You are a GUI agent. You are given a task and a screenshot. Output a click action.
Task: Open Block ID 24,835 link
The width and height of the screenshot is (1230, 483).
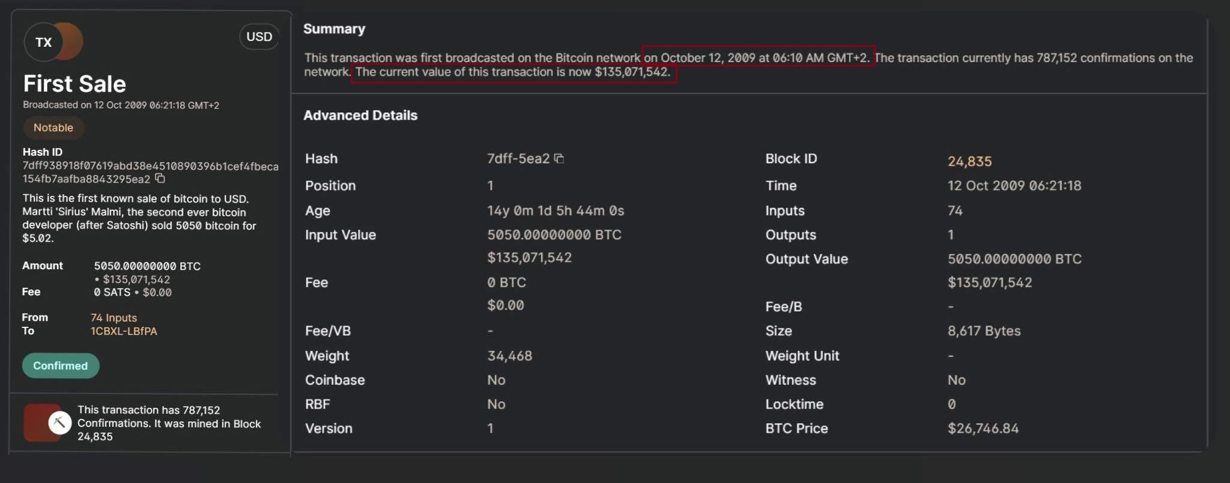[x=969, y=161]
